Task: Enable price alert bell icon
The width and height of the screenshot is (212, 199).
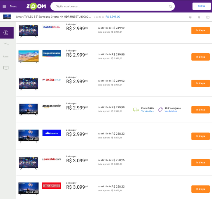Action: pyautogui.click(x=199, y=17)
